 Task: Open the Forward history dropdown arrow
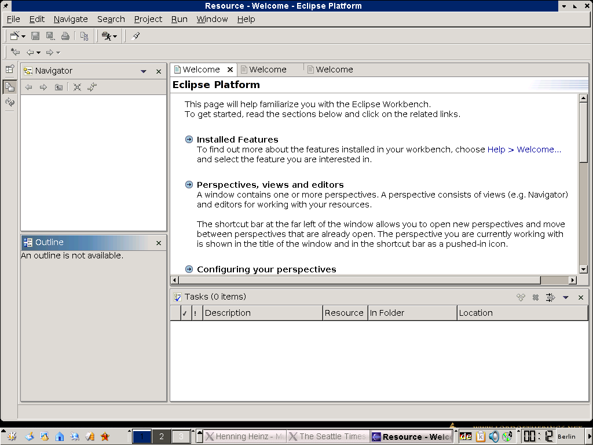[58, 53]
